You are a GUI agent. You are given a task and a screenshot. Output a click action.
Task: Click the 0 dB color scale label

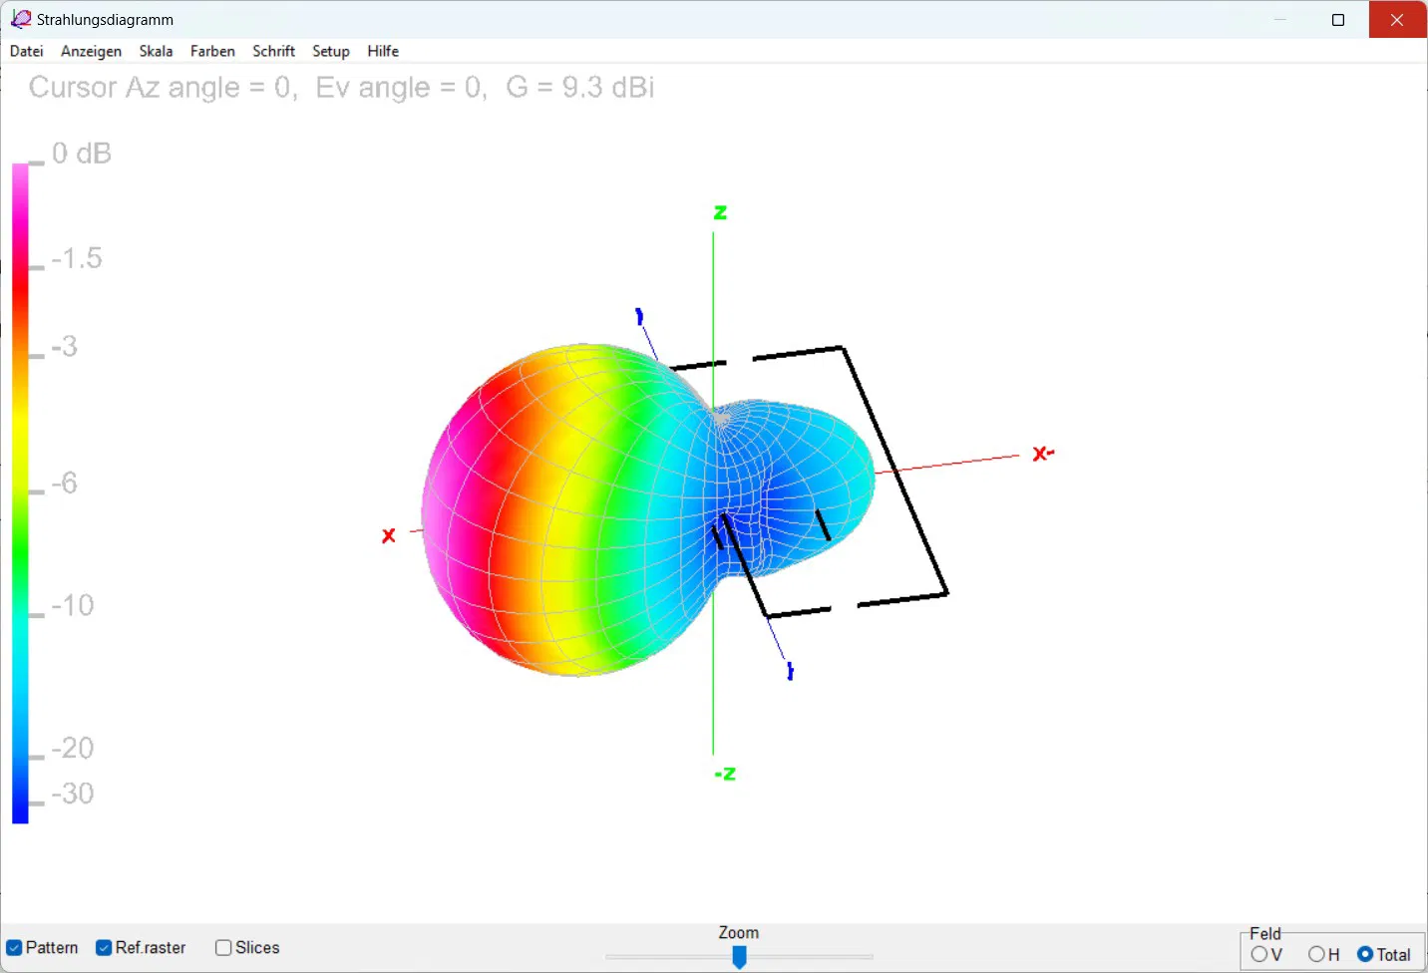point(82,154)
